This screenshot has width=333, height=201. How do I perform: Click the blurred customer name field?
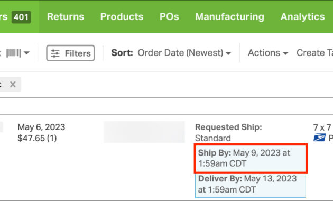[x=144, y=132]
